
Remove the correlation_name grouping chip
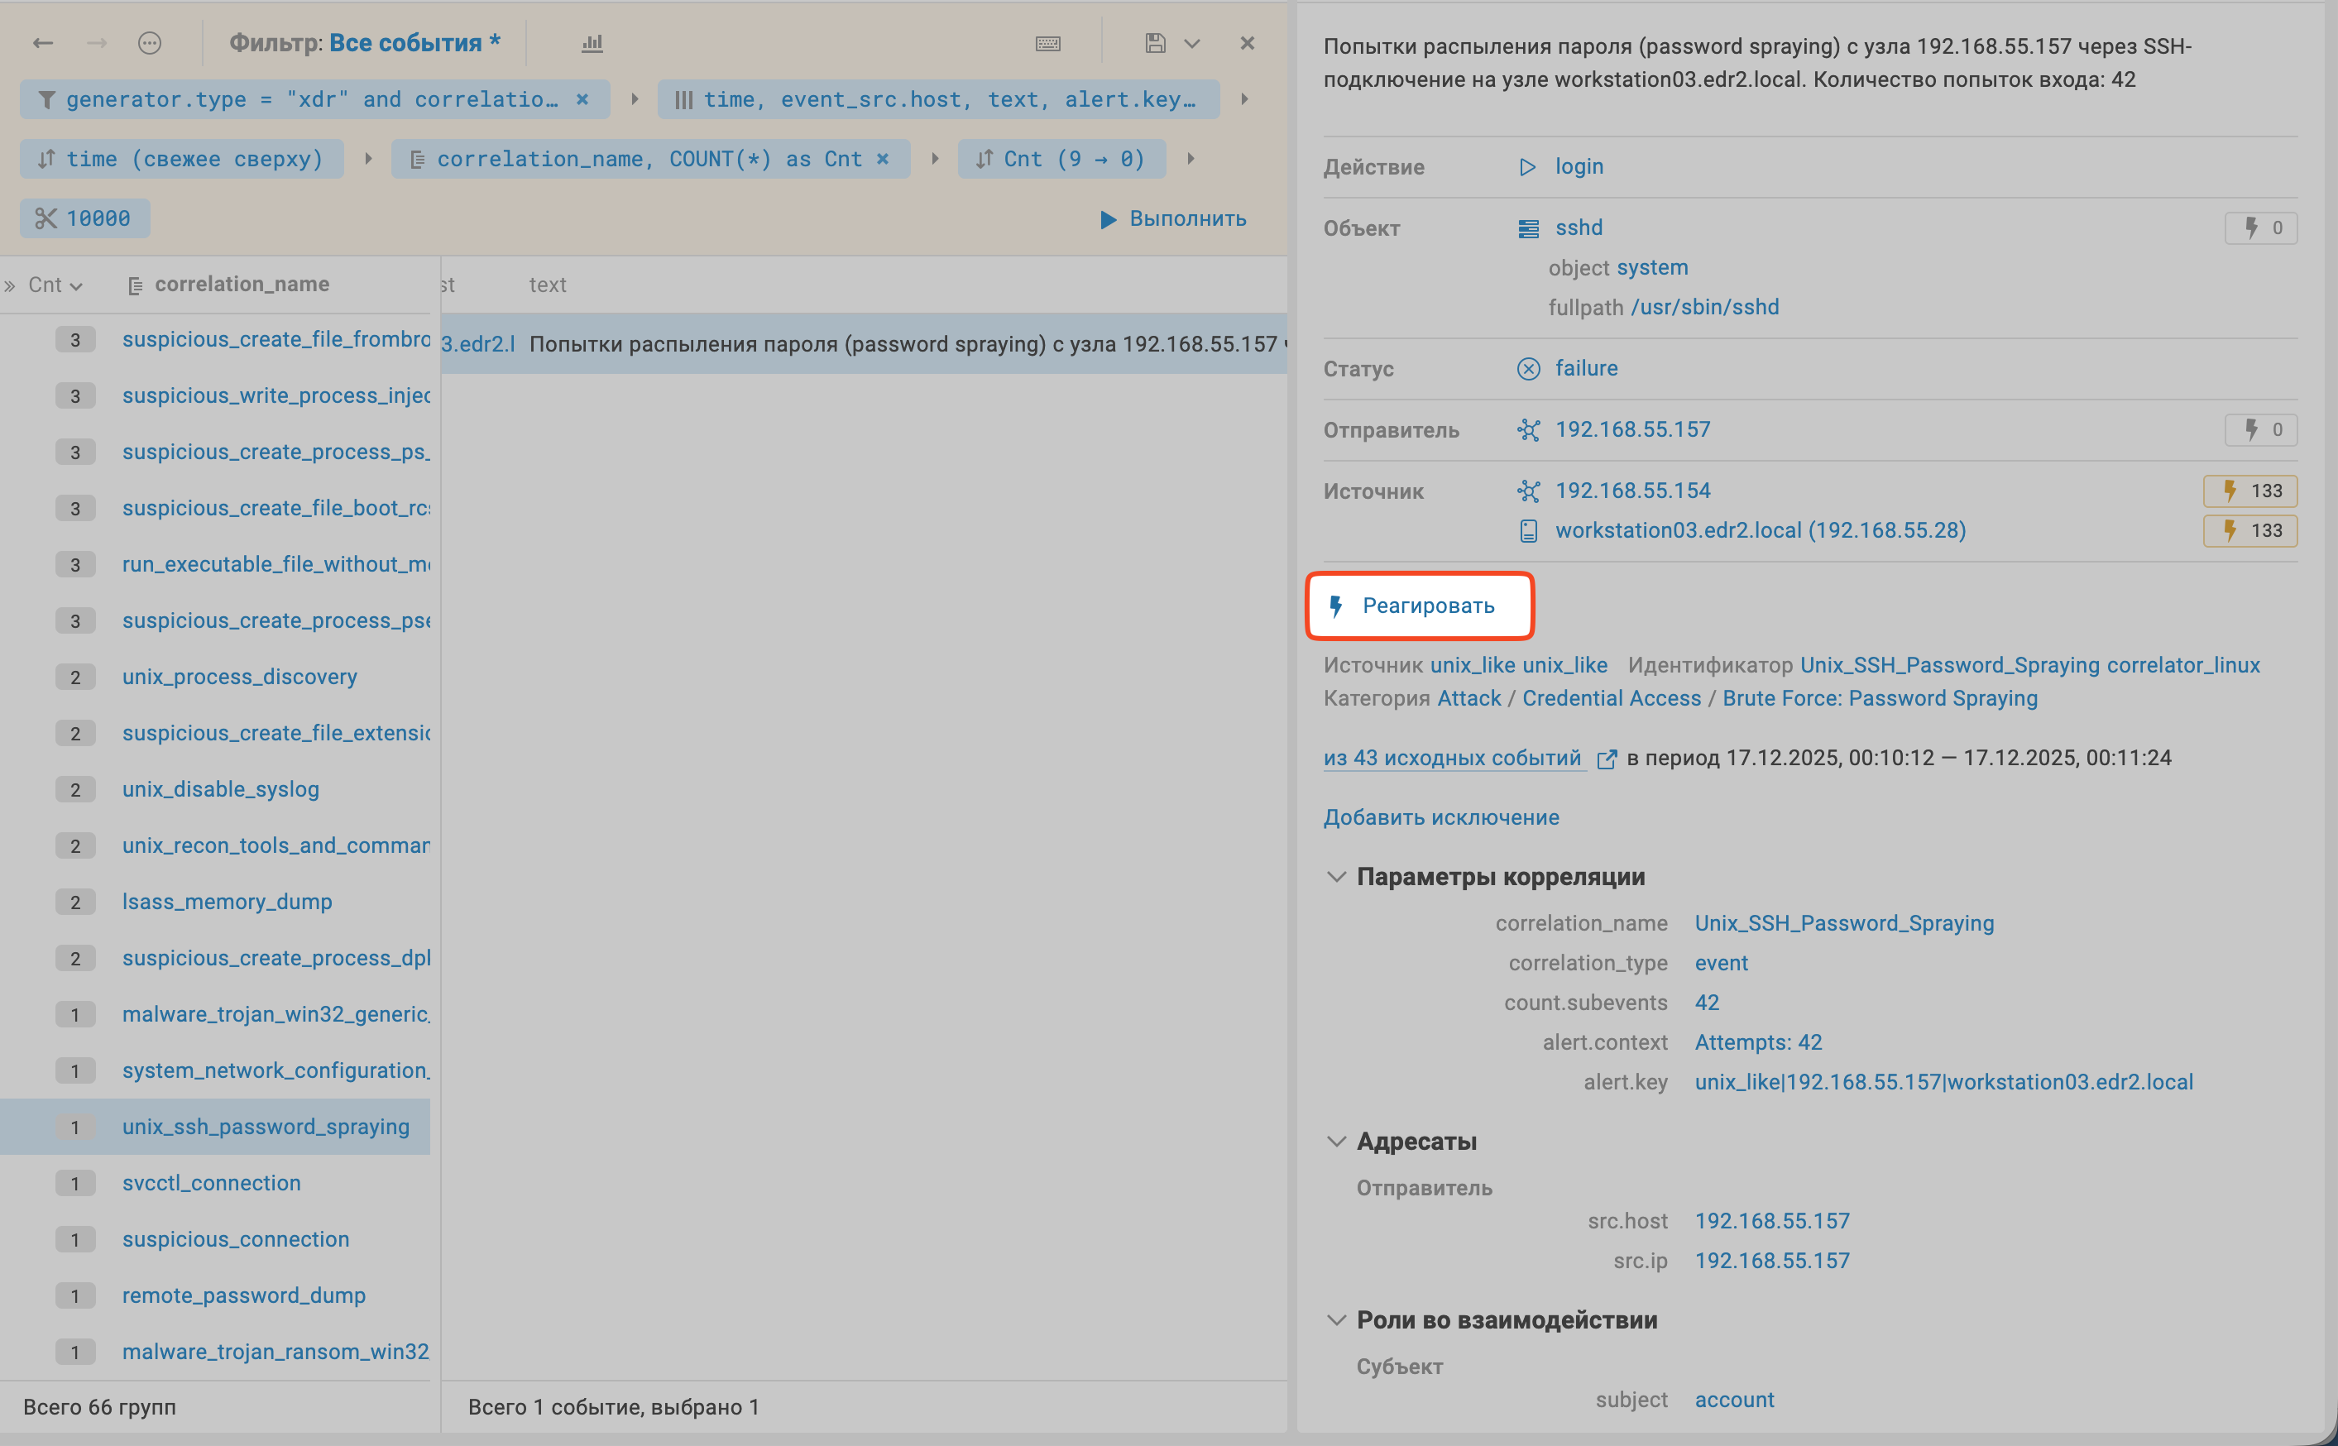click(x=883, y=159)
